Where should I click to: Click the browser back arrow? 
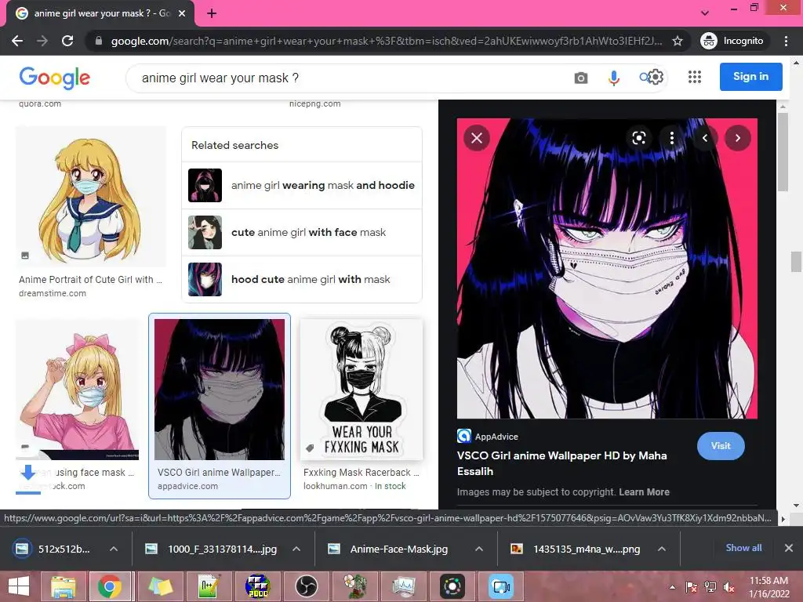coord(17,41)
